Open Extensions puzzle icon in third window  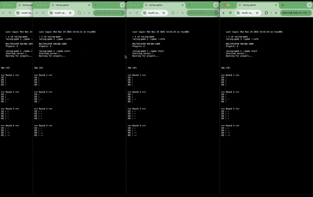coord(173,13)
